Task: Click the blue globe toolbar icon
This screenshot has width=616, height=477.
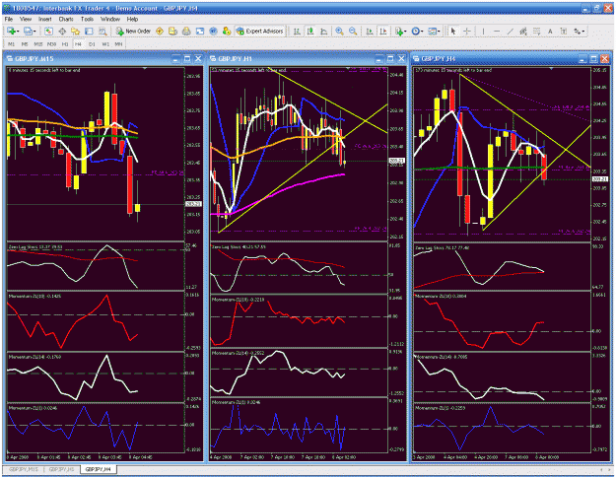Action: [x=213, y=31]
